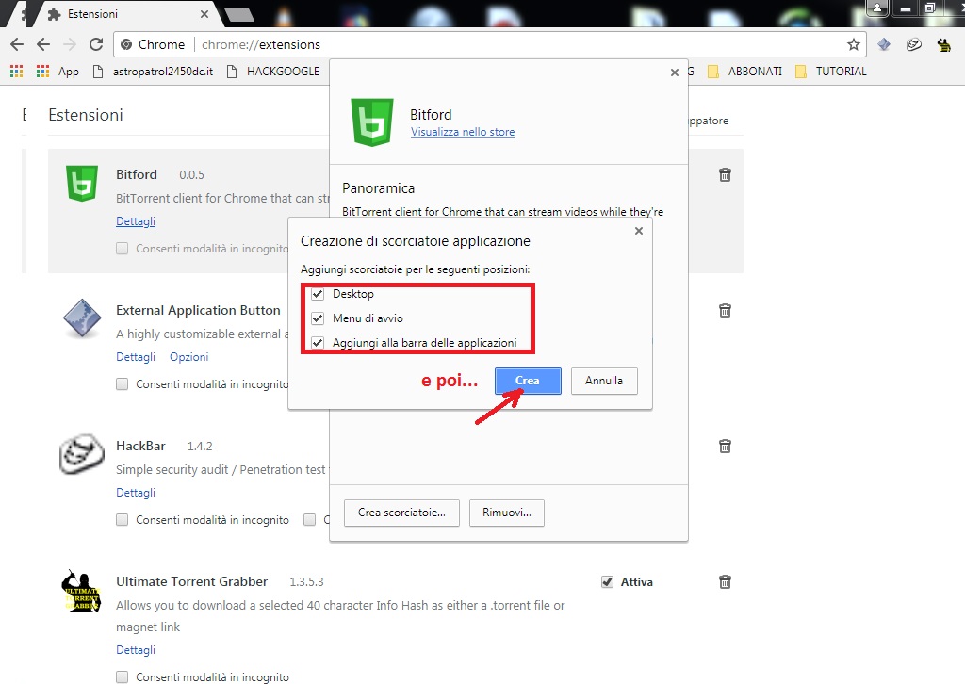Close the Bitford details popup
Viewport: 965px width, 684px height.
click(x=675, y=73)
